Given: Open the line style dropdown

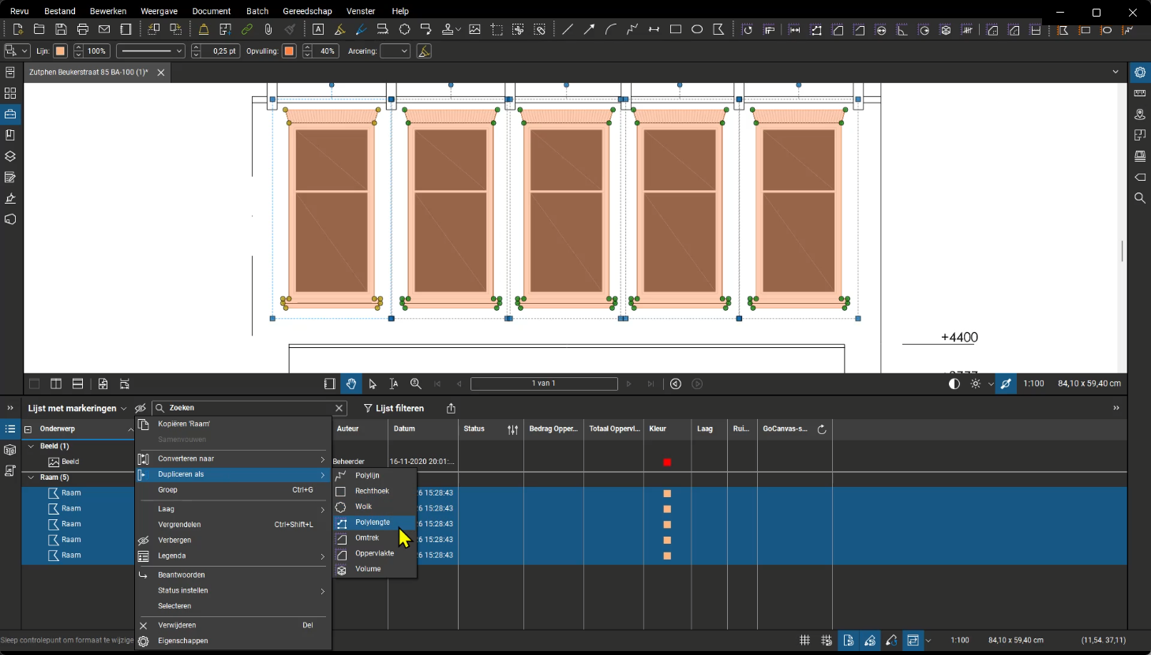Looking at the screenshot, I should (x=150, y=51).
